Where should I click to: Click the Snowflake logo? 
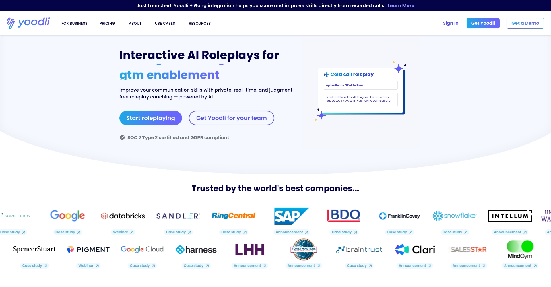click(455, 216)
